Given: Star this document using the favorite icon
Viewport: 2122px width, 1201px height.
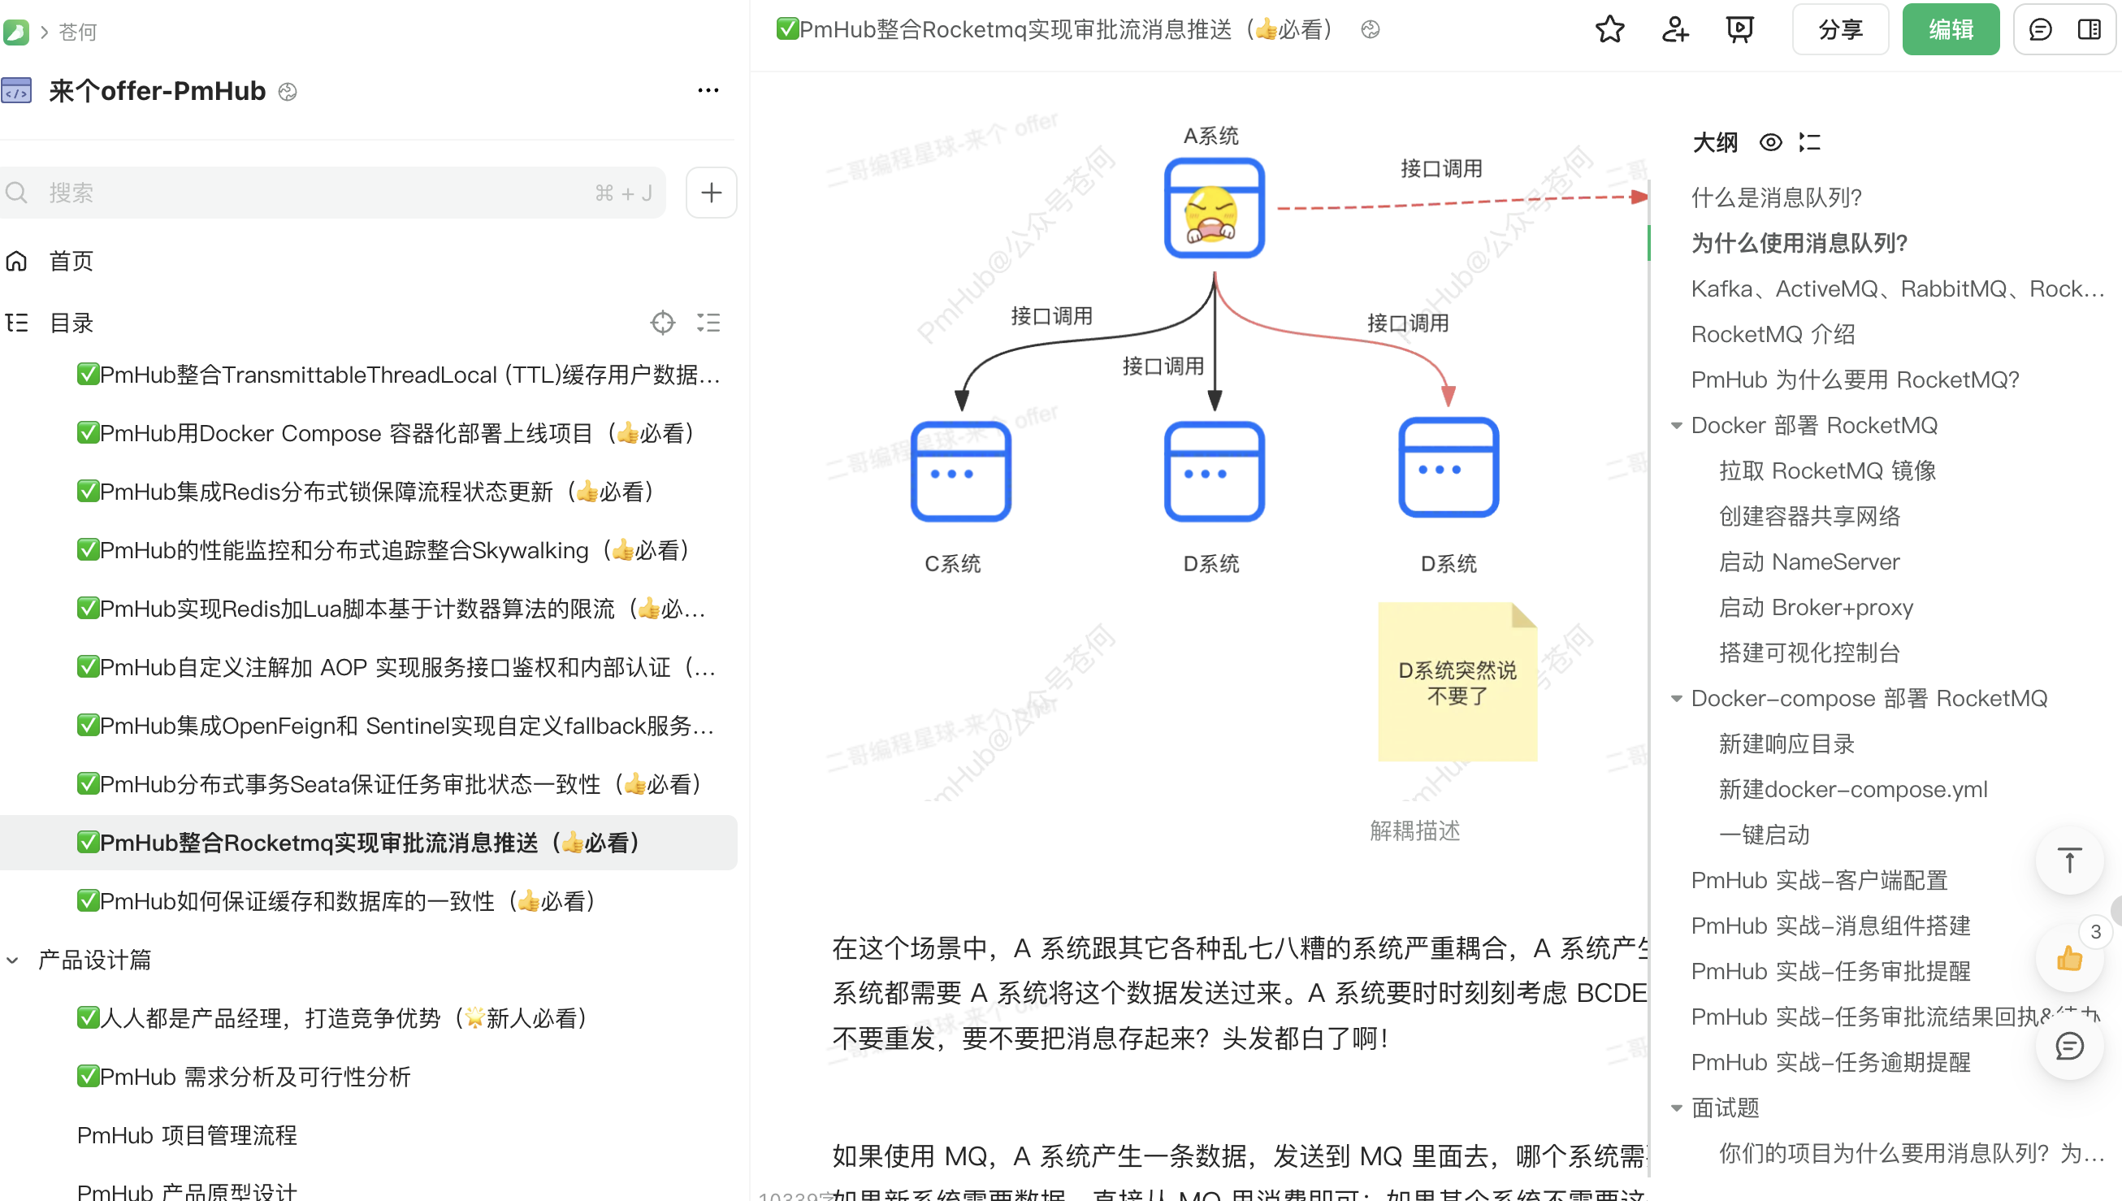Looking at the screenshot, I should pyautogui.click(x=1610, y=29).
